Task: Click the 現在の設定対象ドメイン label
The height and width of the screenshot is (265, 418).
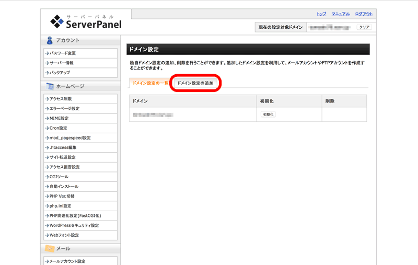Action: tap(281, 27)
